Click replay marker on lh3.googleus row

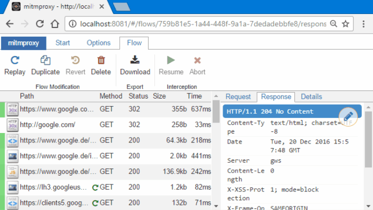pyautogui.click(x=95, y=188)
